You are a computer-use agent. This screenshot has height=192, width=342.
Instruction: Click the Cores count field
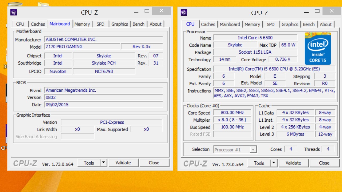[291, 149]
